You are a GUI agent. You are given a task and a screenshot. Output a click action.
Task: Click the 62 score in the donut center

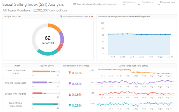tap(48, 38)
